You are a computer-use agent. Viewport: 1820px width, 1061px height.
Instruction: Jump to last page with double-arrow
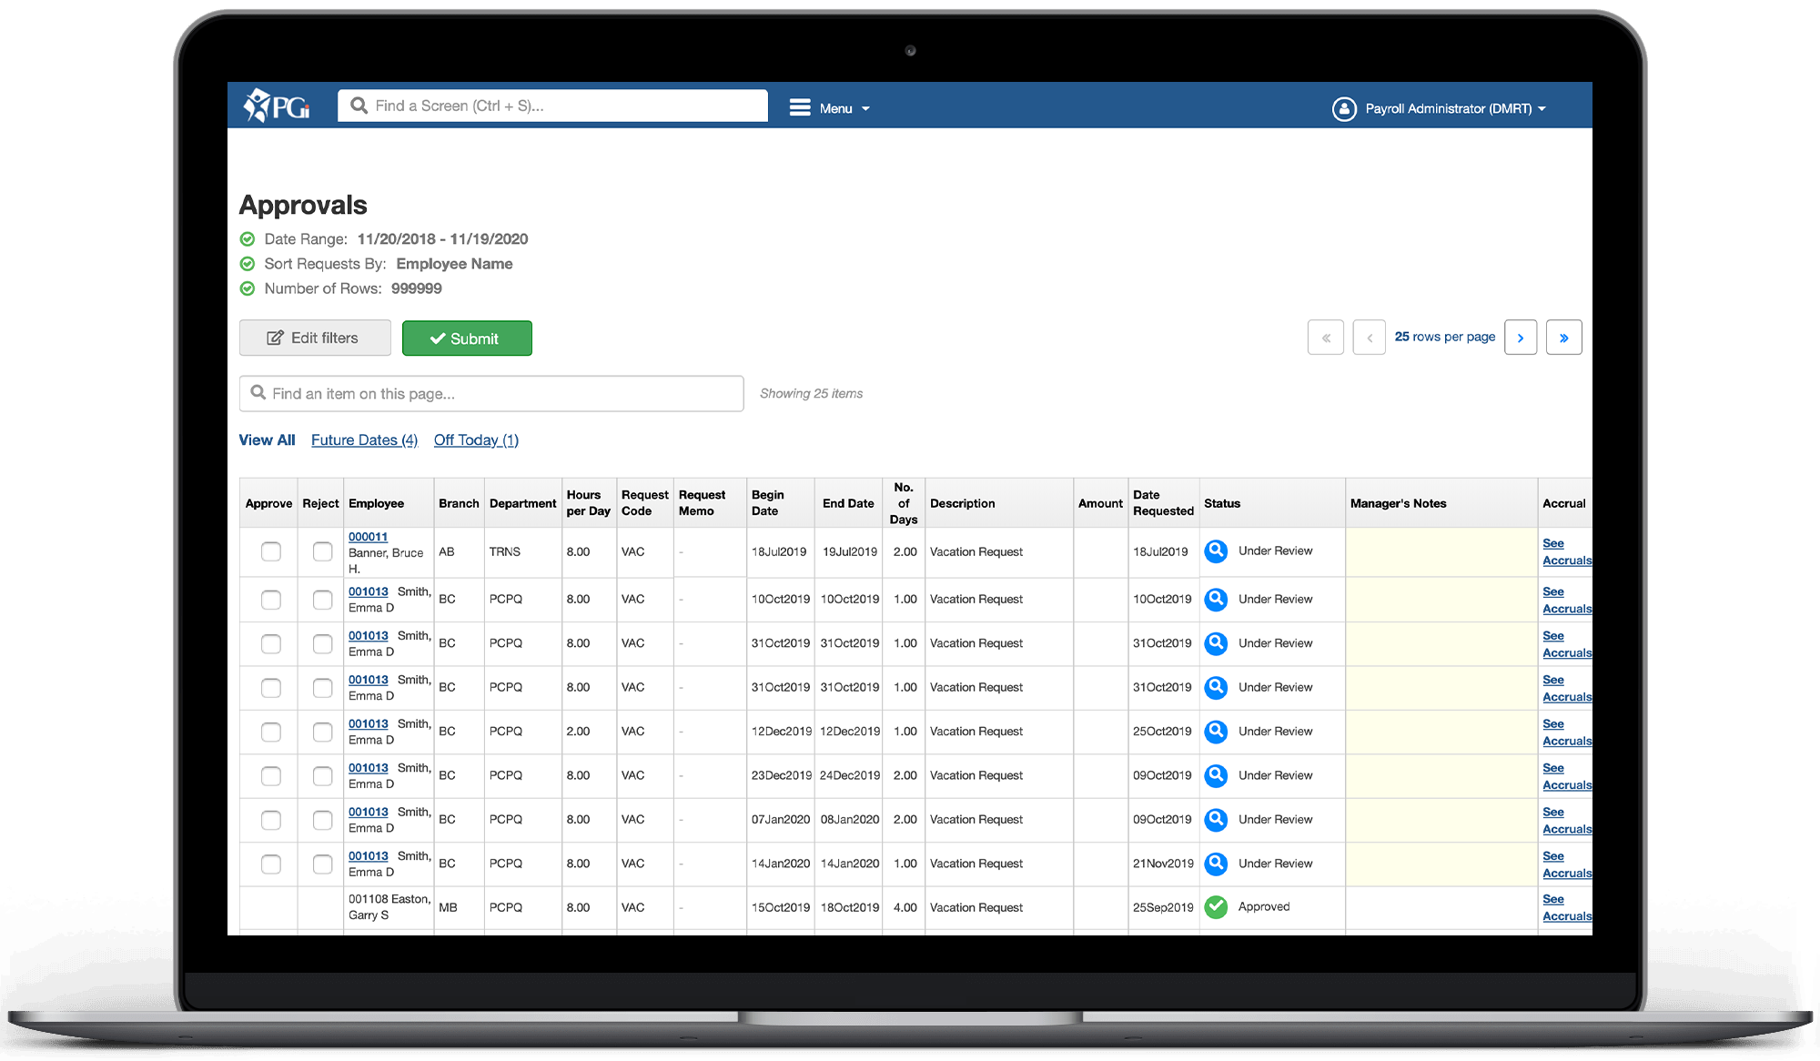1564,337
